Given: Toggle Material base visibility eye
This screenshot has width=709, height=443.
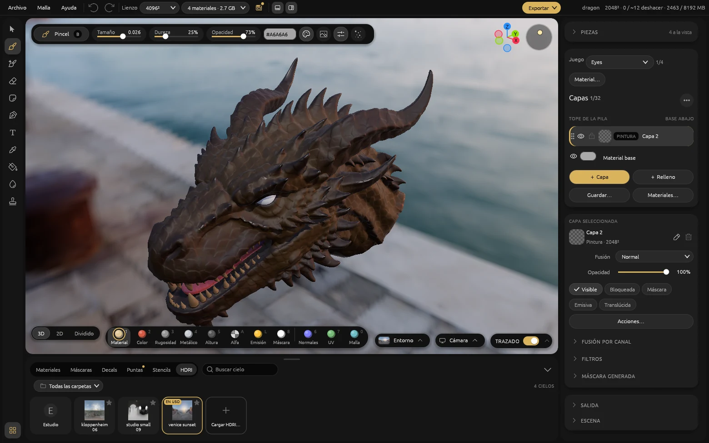Looking at the screenshot, I should point(574,156).
